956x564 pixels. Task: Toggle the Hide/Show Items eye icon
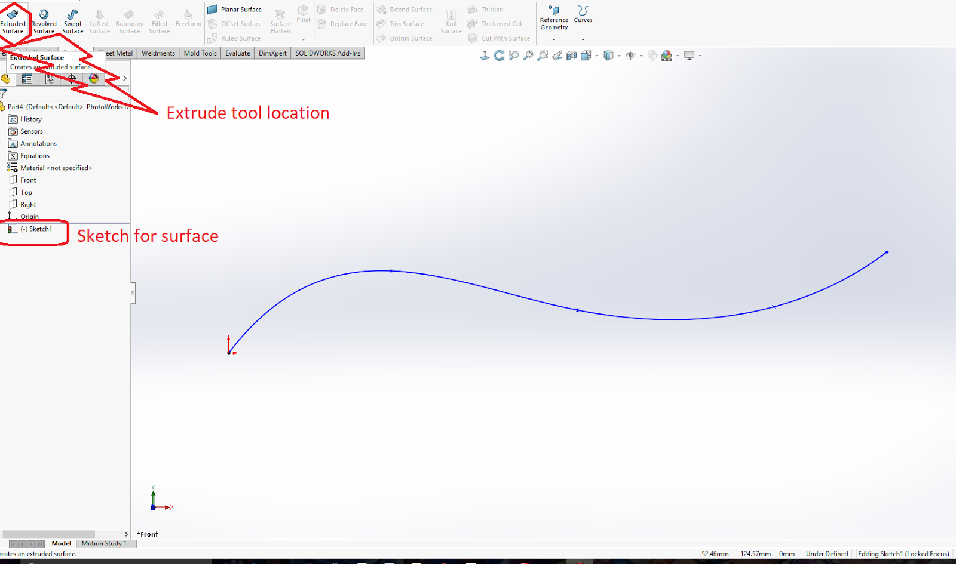click(630, 55)
